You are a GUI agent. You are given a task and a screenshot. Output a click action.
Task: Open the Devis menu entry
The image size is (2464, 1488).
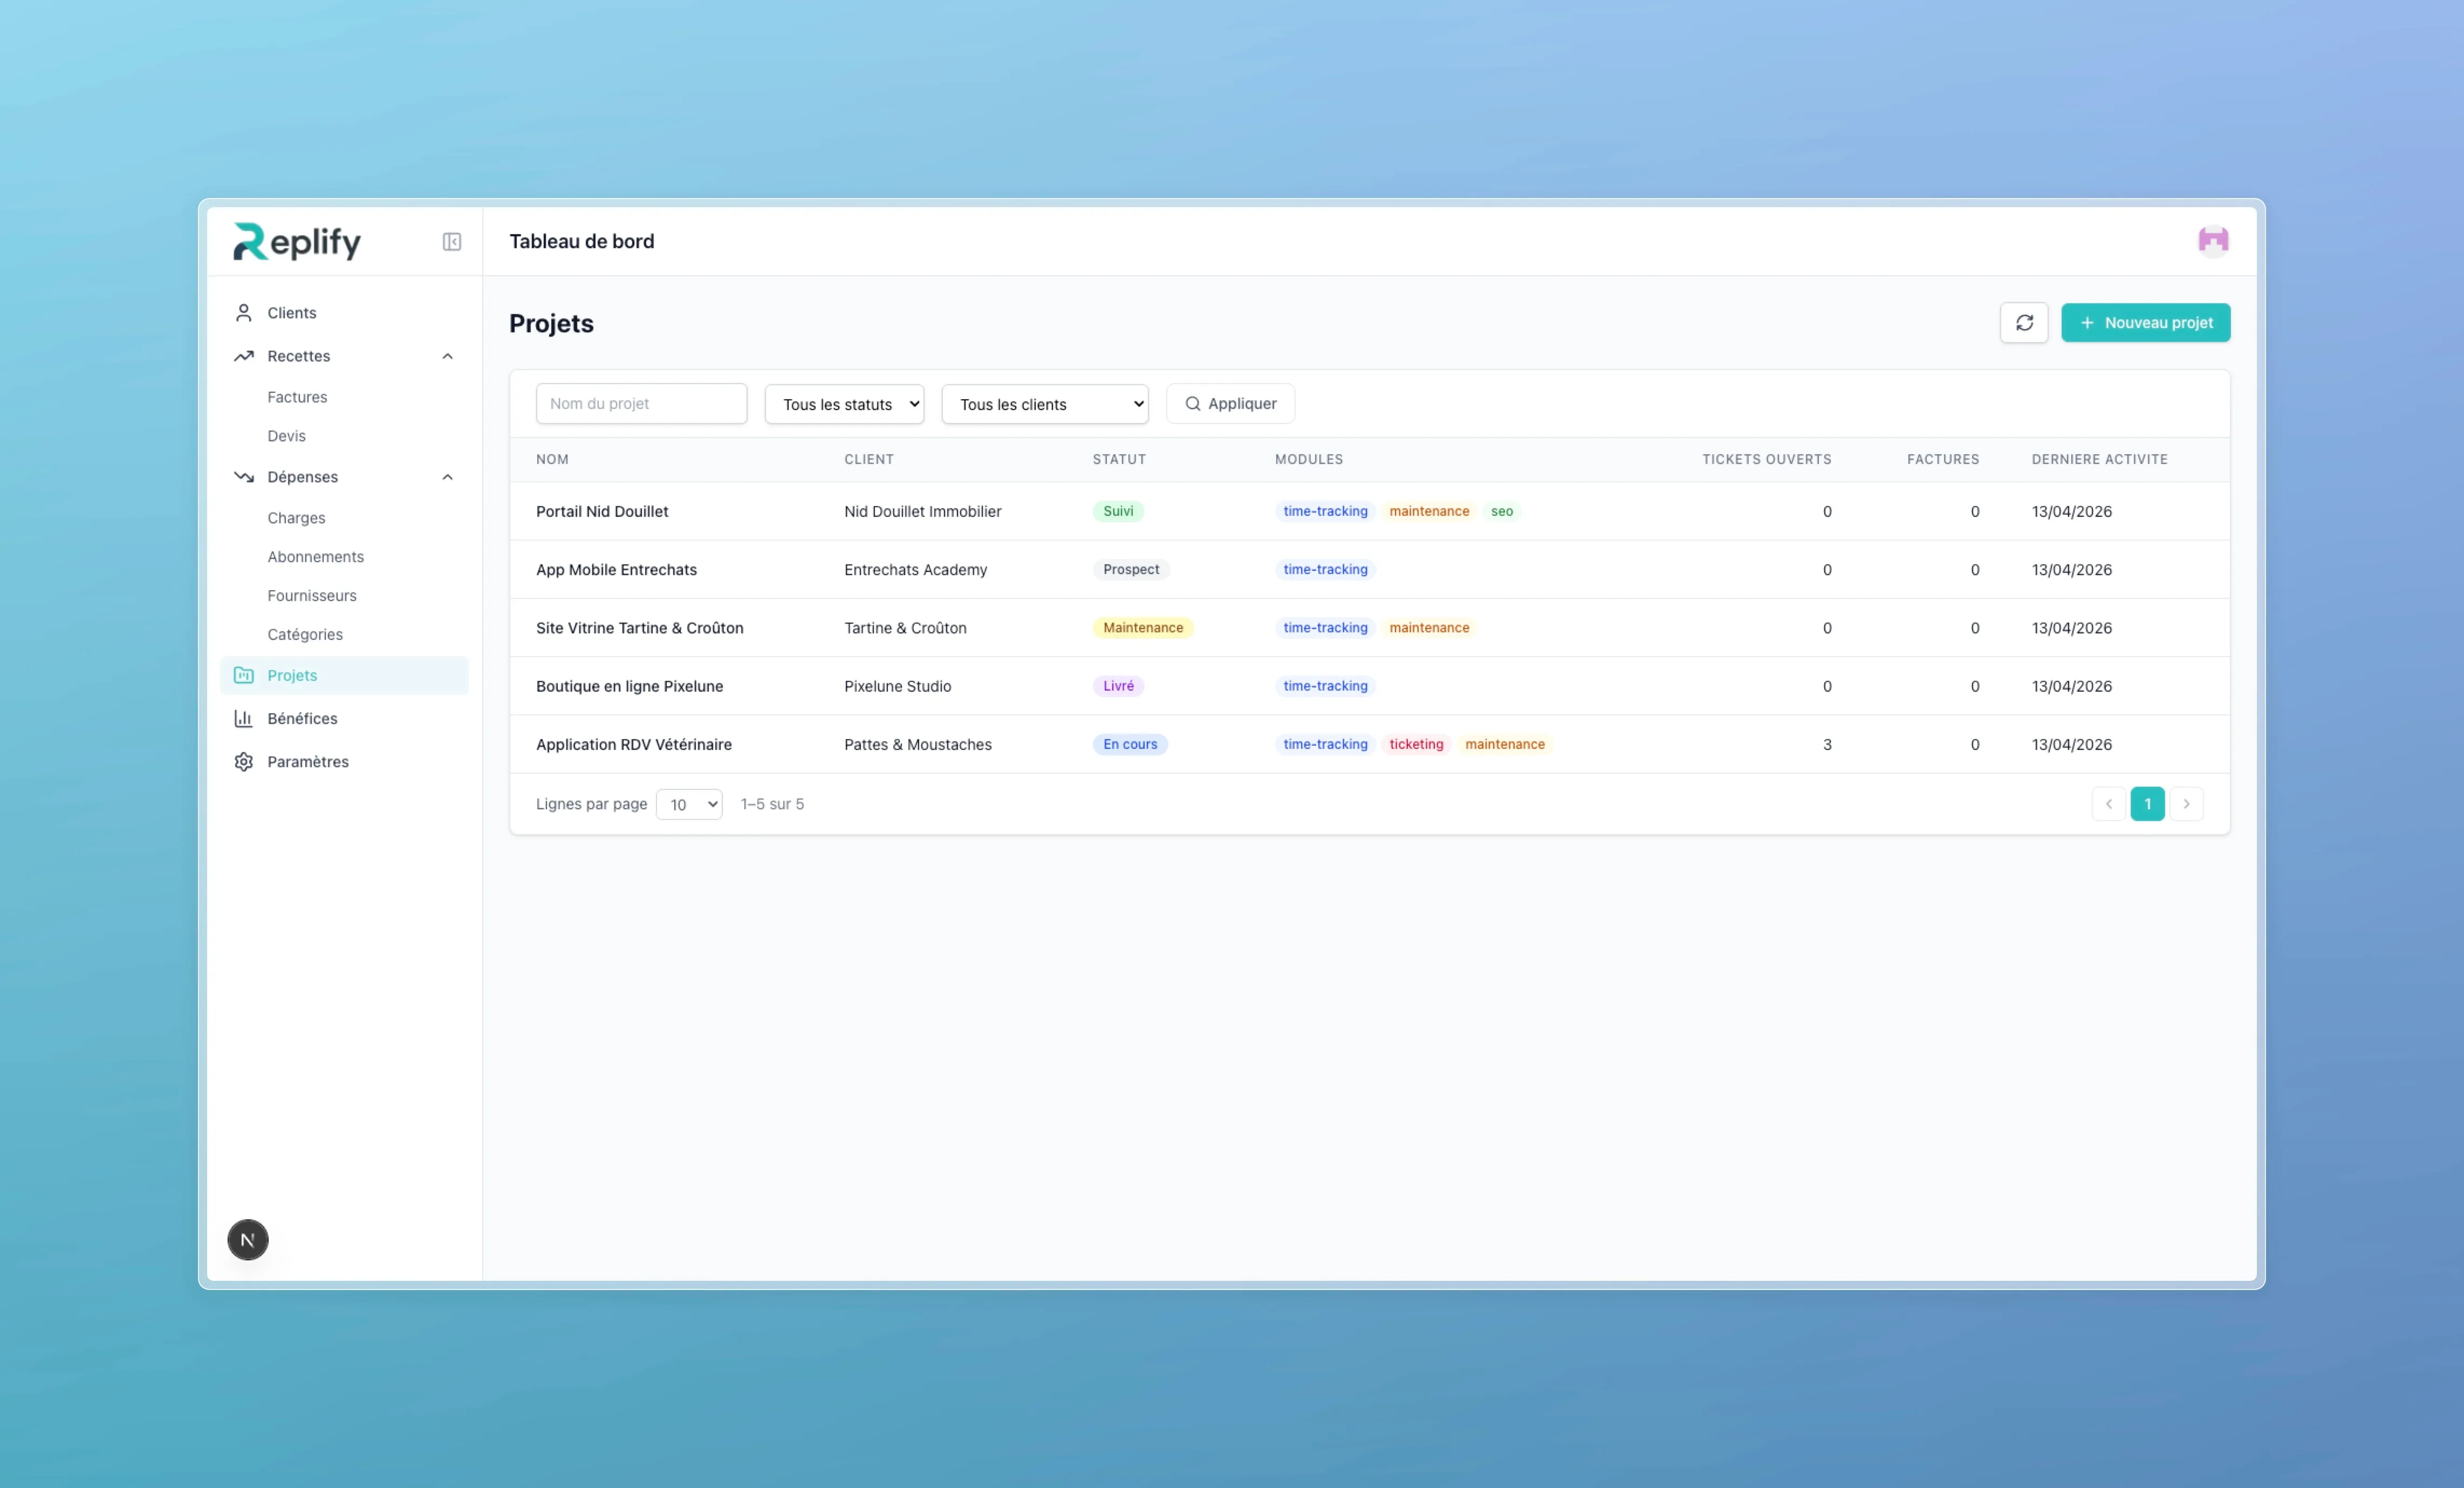286,435
